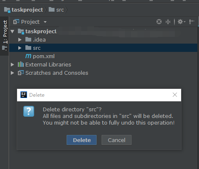This screenshot has height=169, width=199.
Task: Open the gear settings icon in Project panel
Action: point(182,22)
